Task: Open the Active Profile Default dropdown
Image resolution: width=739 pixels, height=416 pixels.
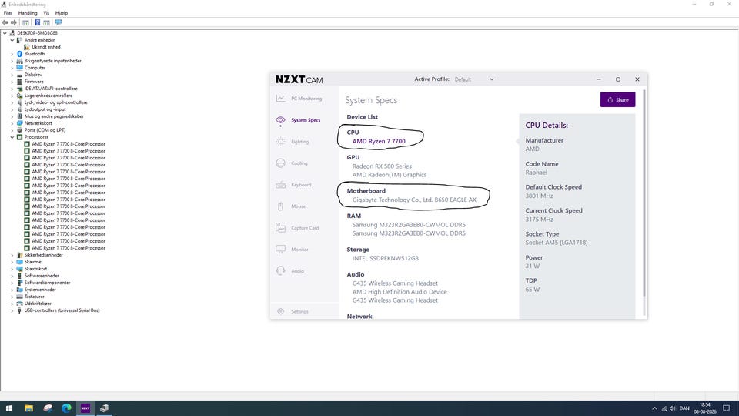Action: click(x=474, y=79)
